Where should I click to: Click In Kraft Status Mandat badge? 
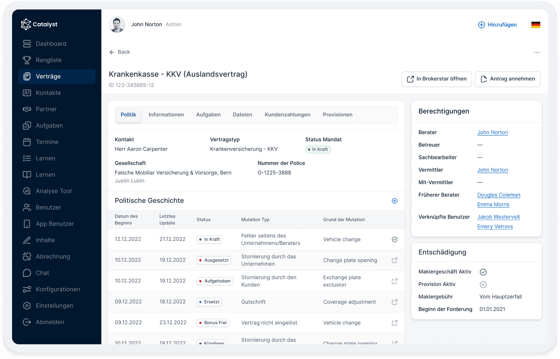[318, 150]
